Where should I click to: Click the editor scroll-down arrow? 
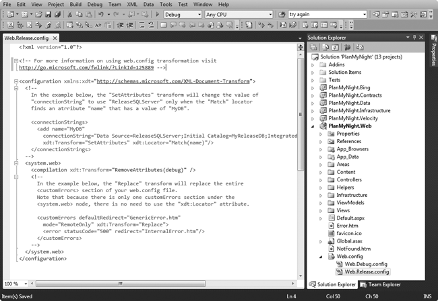click(x=301, y=276)
